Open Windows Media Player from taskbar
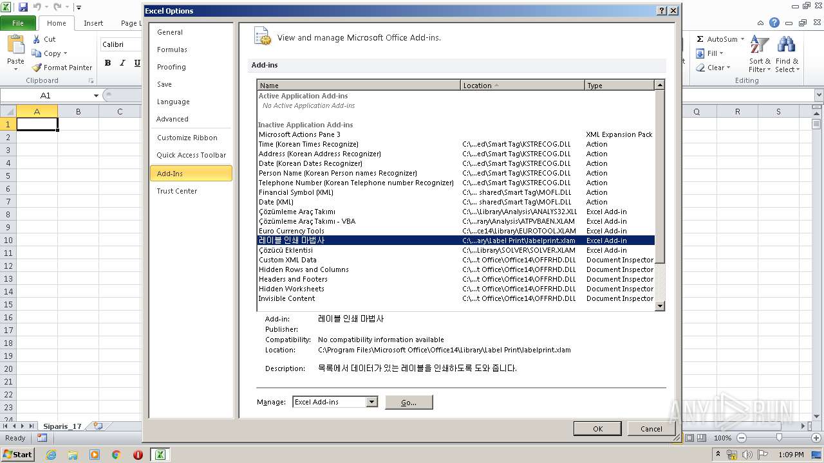 (95, 455)
